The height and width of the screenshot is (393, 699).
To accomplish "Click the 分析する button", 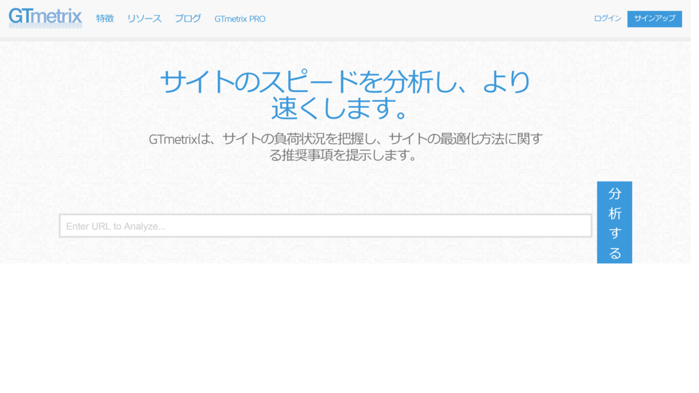I will click(614, 222).
